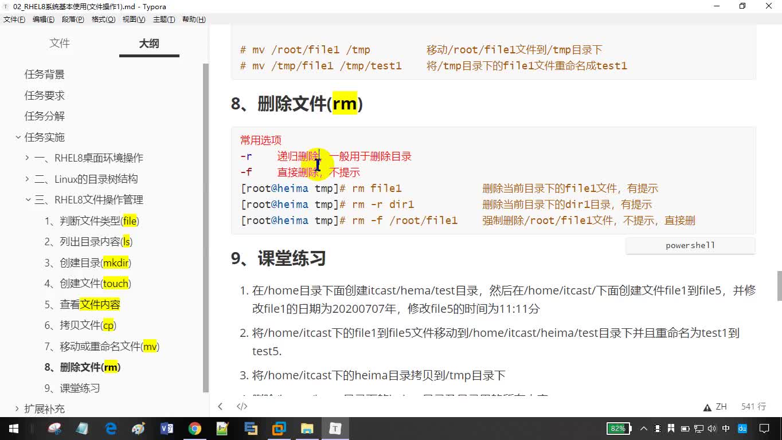
Task: Switch sidebar to 大纲 tab
Action: (x=149, y=44)
